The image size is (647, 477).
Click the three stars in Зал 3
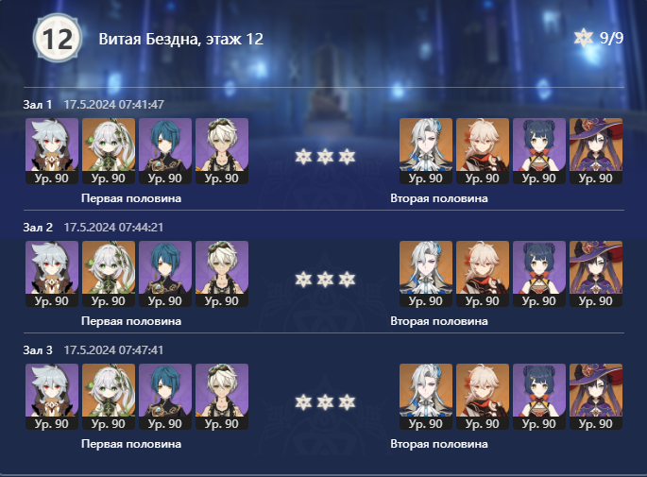[325, 401]
